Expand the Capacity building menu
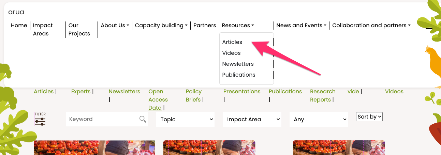Screen dimensions: 441x155 pyautogui.click(x=161, y=26)
